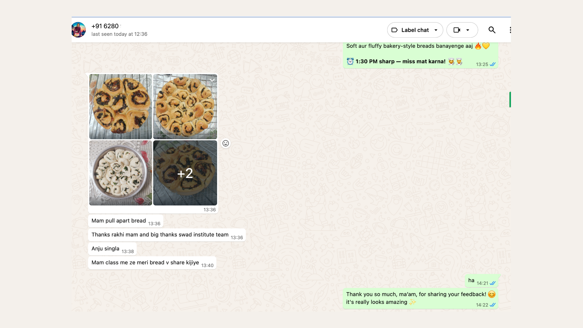Click the 'ha' message read receipt ticks
This screenshot has width=583, height=328.
[493, 283]
